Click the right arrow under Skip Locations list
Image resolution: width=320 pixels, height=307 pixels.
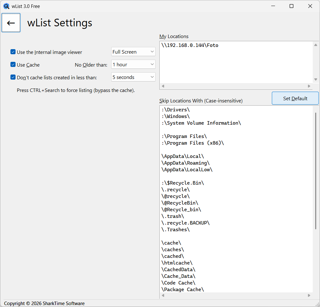[309, 295]
